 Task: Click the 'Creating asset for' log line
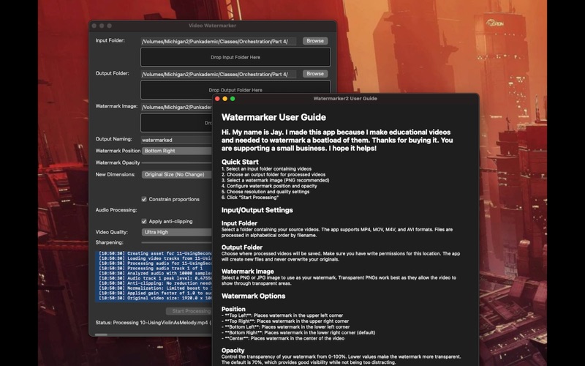coord(156,253)
